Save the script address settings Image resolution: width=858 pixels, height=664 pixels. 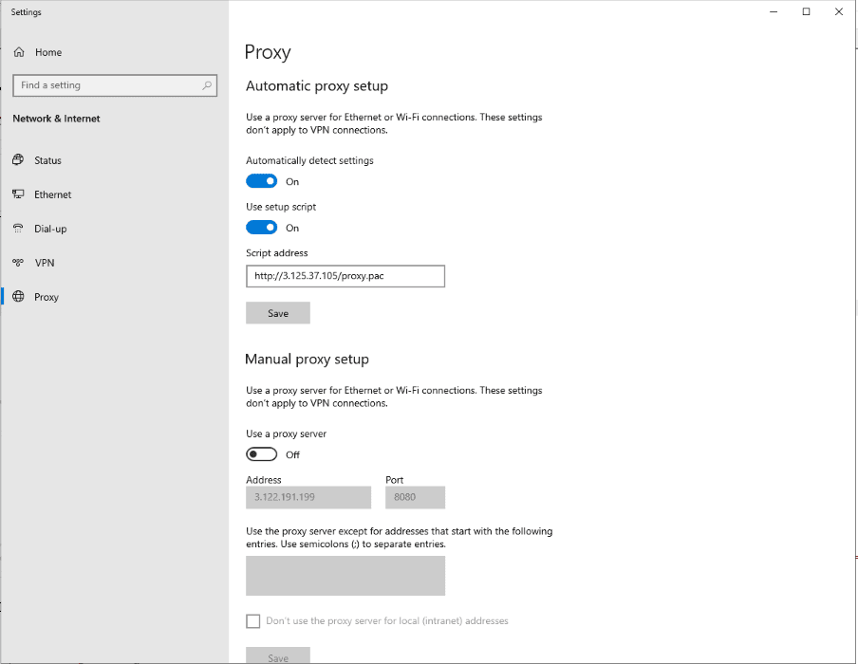pyautogui.click(x=278, y=313)
